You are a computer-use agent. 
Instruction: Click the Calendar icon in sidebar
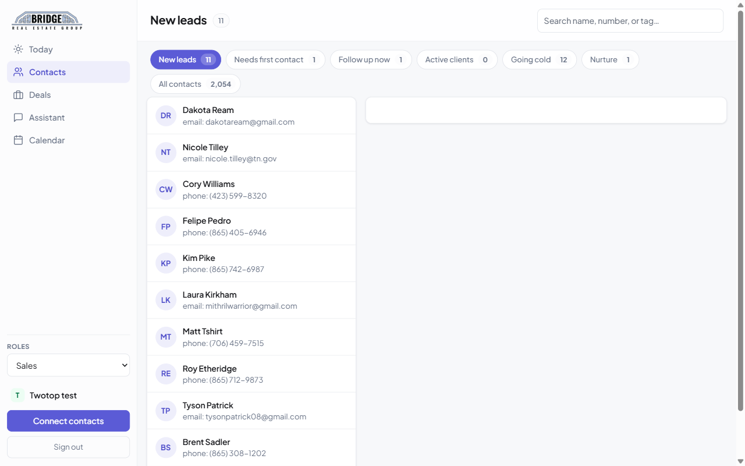point(18,140)
